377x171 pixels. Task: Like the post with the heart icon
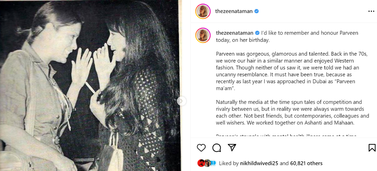click(x=201, y=148)
